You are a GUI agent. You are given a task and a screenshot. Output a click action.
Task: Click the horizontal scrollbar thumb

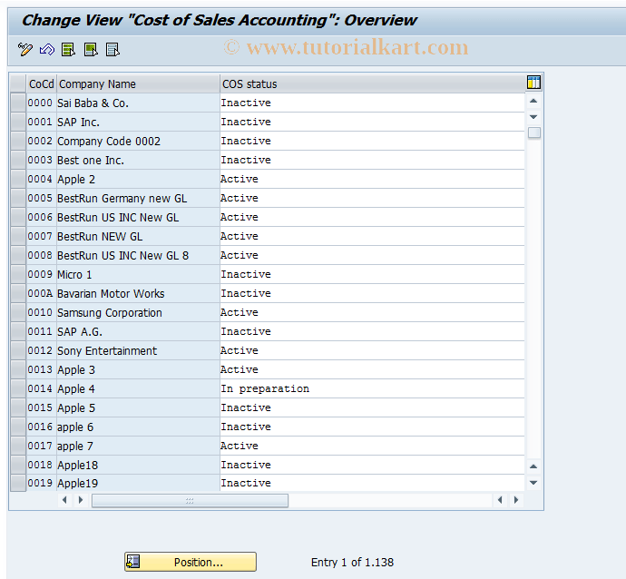(190, 501)
